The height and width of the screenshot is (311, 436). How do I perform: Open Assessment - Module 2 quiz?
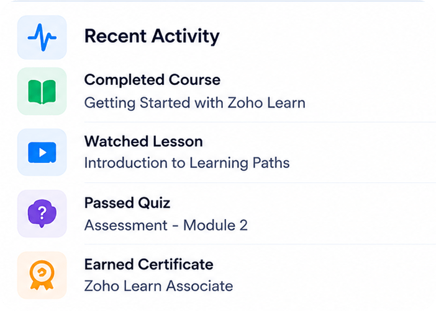[166, 225]
